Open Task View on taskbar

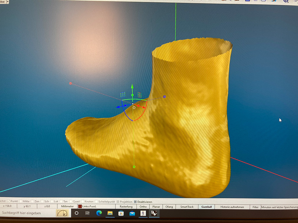click(x=88, y=213)
